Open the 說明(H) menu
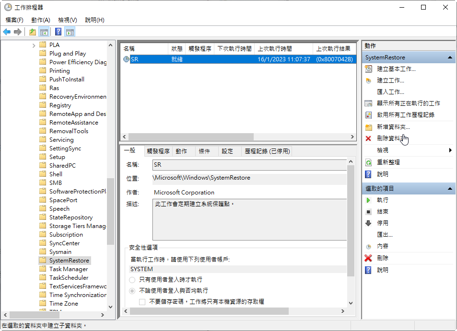 (x=94, y=20)
